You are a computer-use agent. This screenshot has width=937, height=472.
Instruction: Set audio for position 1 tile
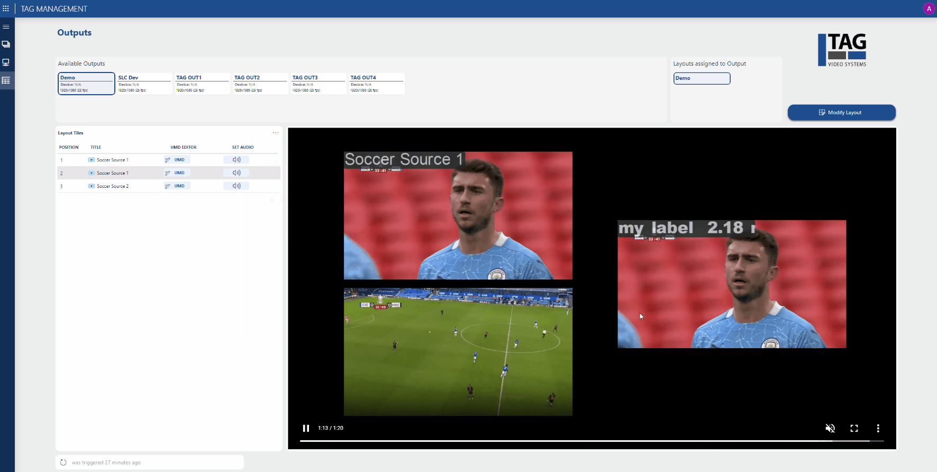[236, 160]
